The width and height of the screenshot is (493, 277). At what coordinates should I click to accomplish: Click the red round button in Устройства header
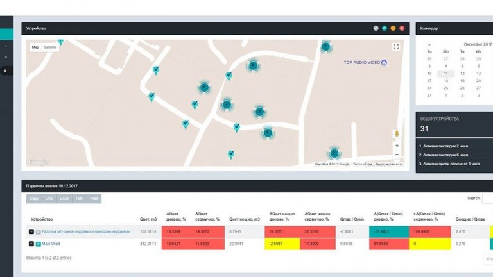pos(402,28)
